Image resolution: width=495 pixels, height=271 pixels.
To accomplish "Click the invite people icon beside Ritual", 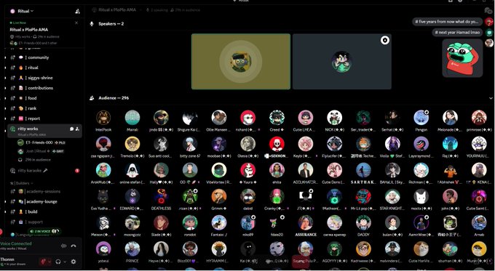I will tap(77, 12).
